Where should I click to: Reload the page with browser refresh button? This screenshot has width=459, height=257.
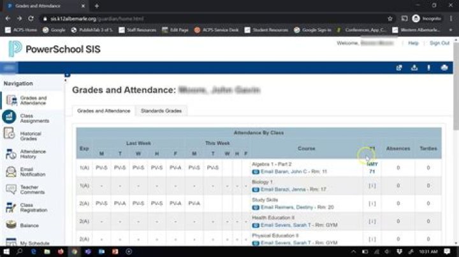pos(31,18)
